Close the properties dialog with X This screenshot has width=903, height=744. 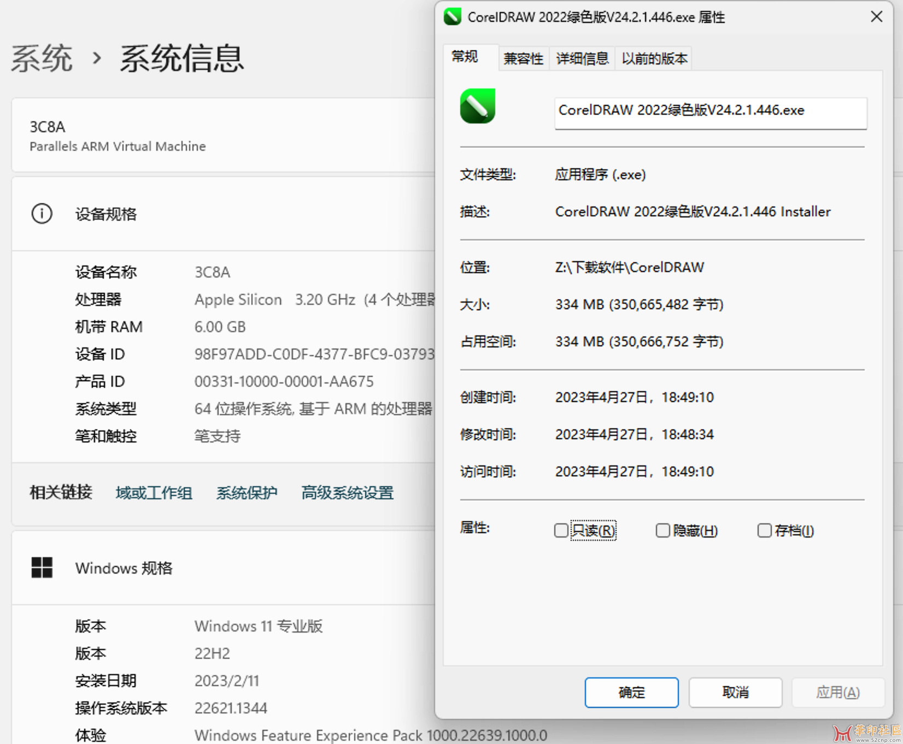[876, 17]
